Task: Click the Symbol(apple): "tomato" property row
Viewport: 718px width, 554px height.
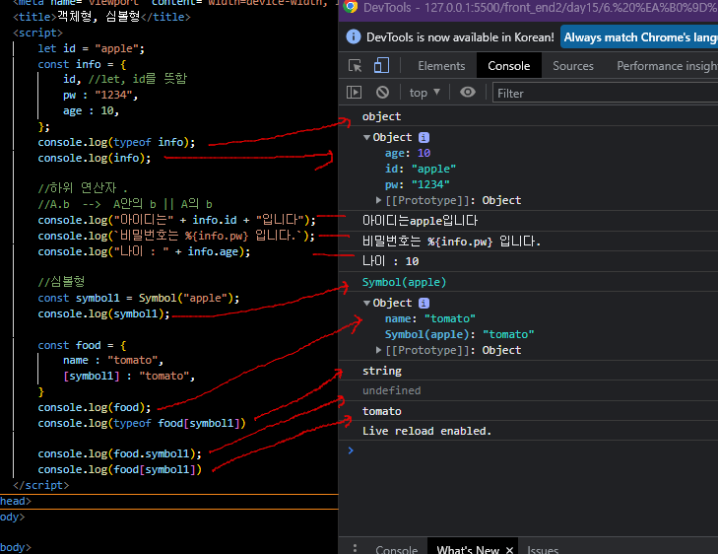Action: point(459,334)
